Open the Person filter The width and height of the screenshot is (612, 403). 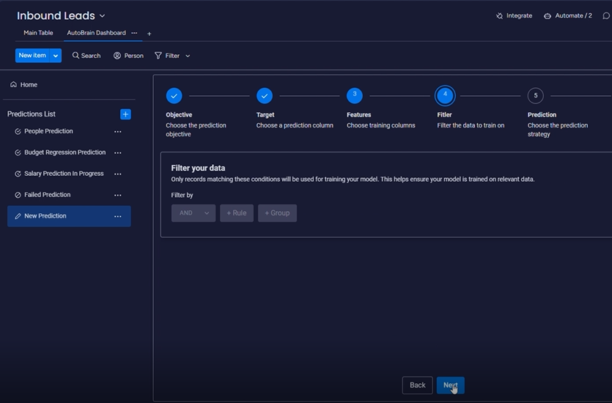[128, 56]
